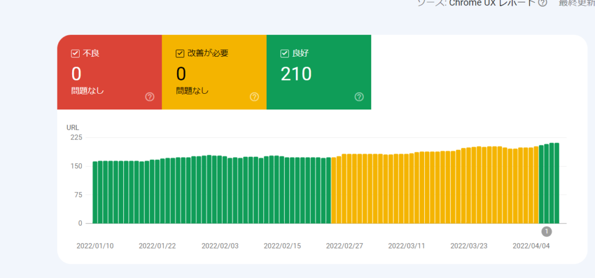Click the 150 value on the URL axis
The image size is (595, 278).
[x=76, y=166]
